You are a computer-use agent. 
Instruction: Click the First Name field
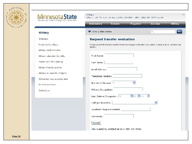[119, 55]
